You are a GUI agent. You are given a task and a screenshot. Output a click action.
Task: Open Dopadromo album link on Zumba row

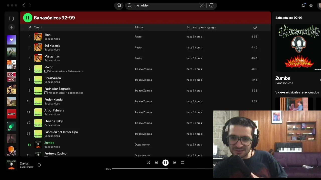142,144
